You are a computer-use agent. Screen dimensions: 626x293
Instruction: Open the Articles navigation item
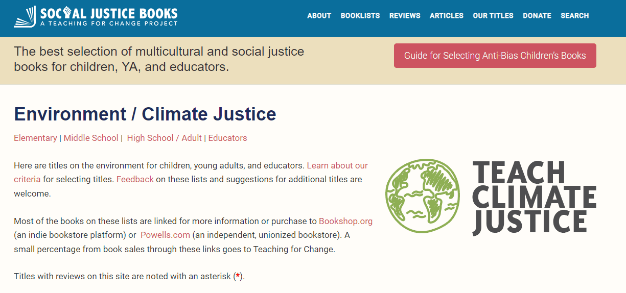click(x=447, y=16)
